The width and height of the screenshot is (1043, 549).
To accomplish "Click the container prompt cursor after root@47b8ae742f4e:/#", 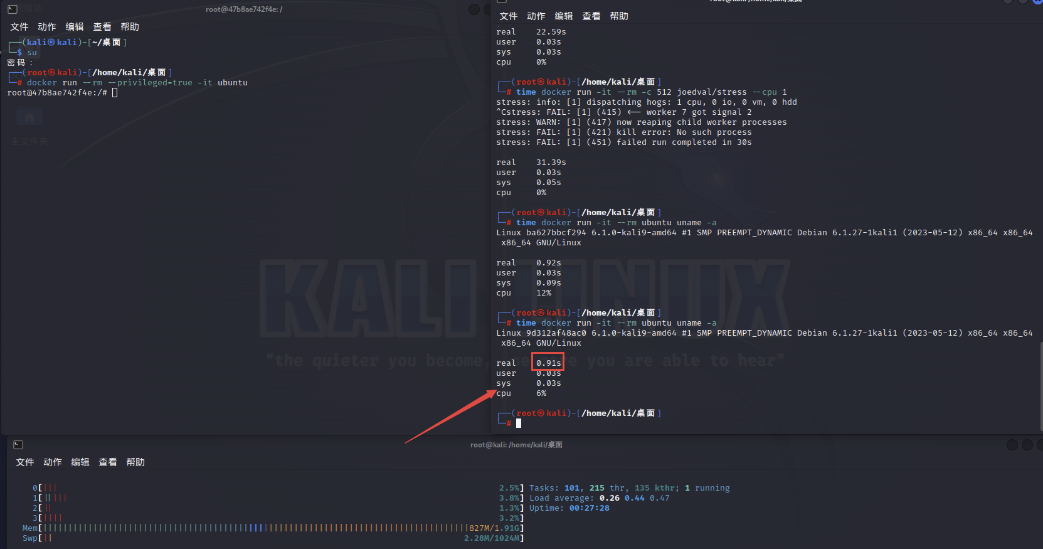I will (115, 93).
